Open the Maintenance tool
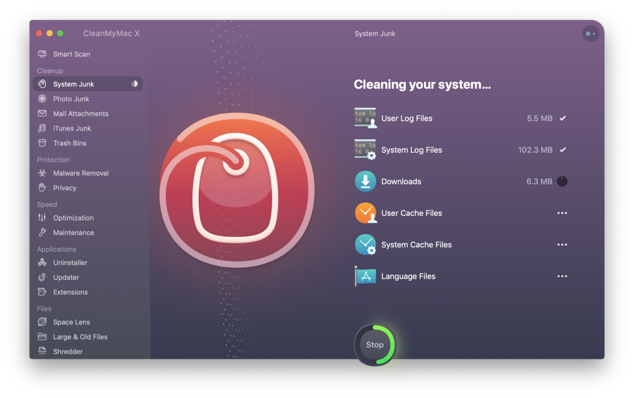 pos(73,232)
